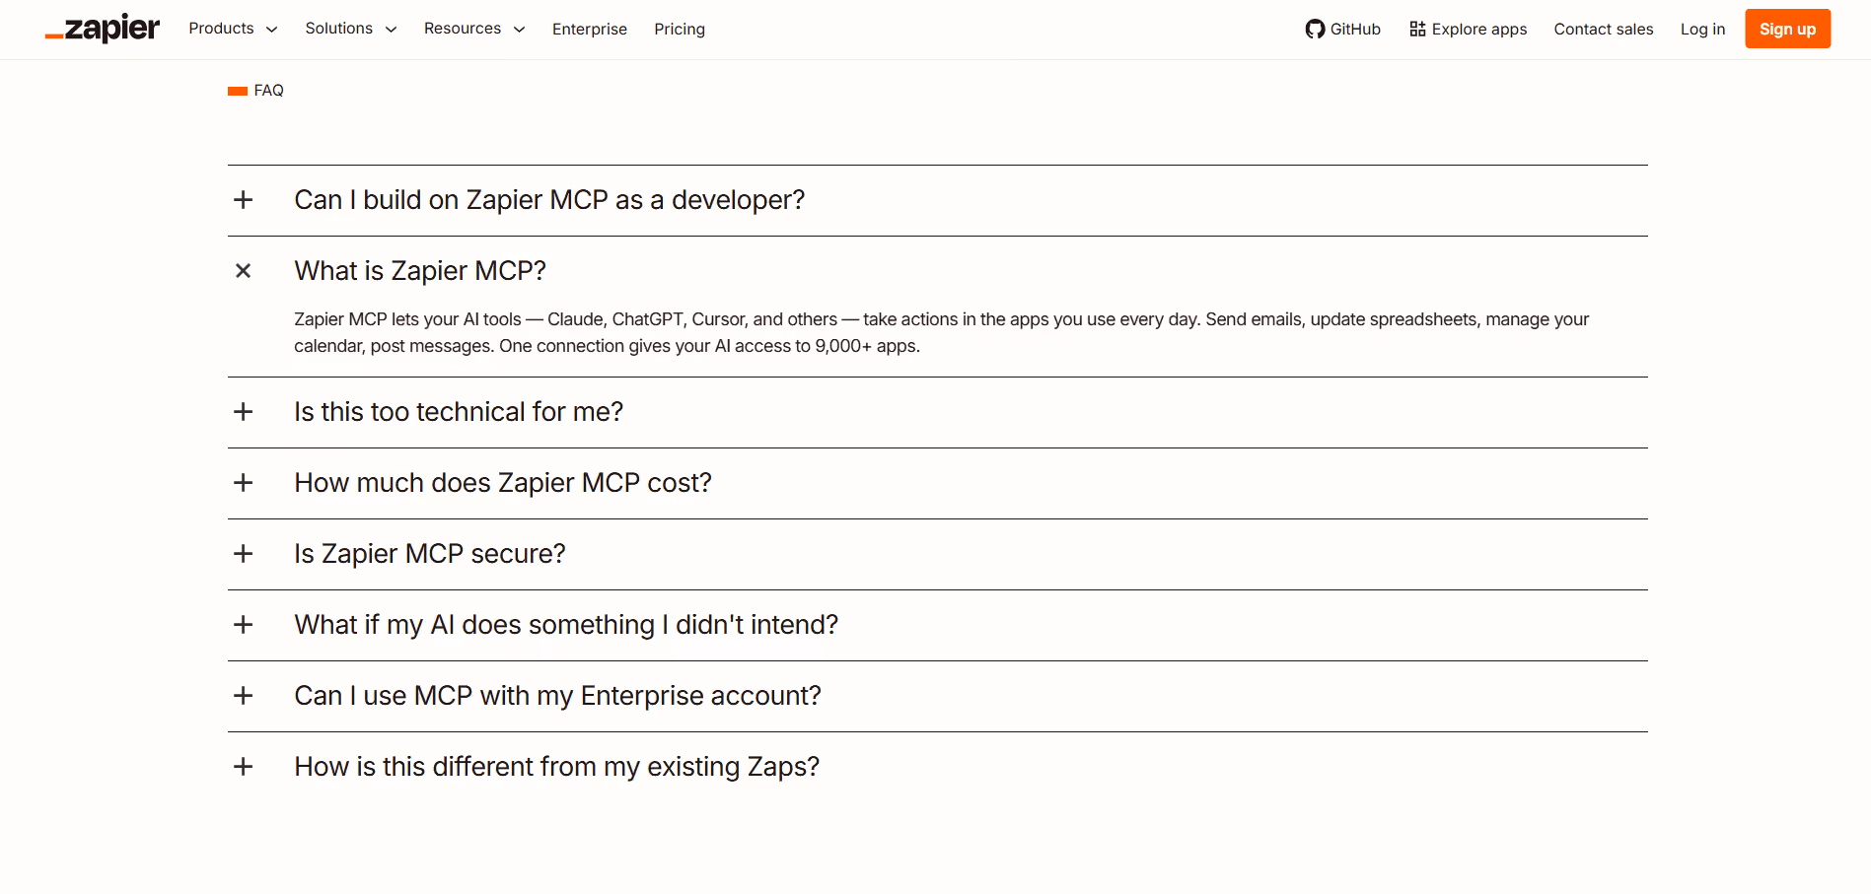Click "What if my AI does something I didn't intend?"

(x=566, y=625)
